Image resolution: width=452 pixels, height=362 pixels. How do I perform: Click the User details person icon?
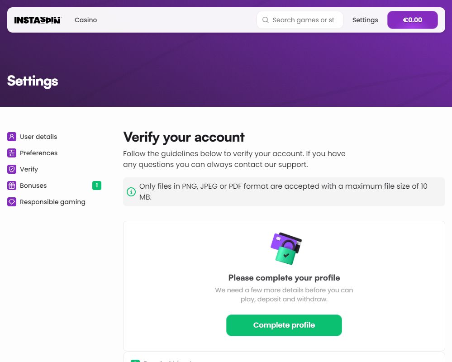12,137
